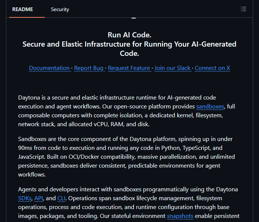Click the API link
The image size is (259, 222).
[x=38, y=198]
